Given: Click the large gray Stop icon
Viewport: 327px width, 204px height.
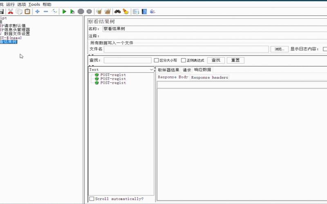Looking at the screenshot, I should tap(81, 11).
